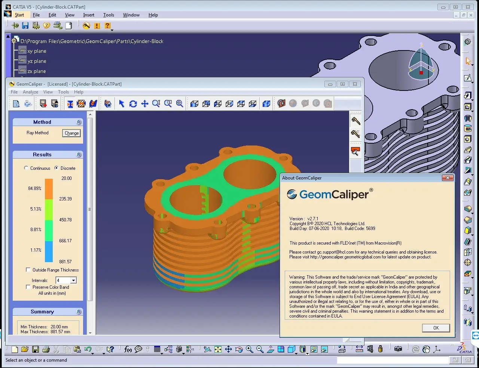Open GeomCaliper View menu

48,92
